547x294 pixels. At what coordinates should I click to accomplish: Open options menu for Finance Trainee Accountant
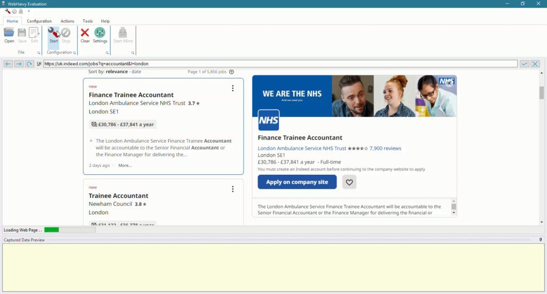pos(232,88)
